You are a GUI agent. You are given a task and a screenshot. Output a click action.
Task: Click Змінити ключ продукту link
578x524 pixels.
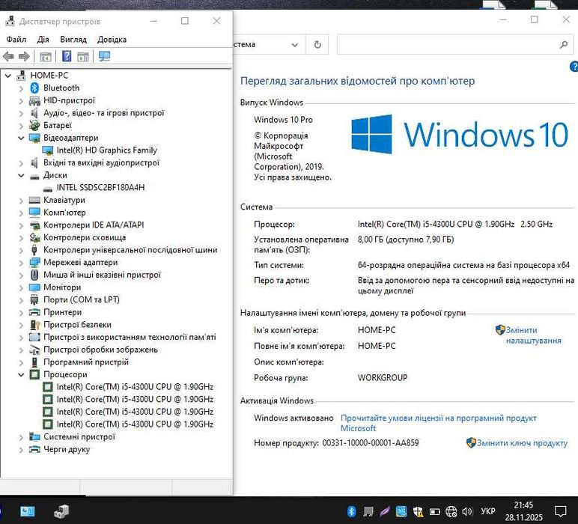click(522, 443)
